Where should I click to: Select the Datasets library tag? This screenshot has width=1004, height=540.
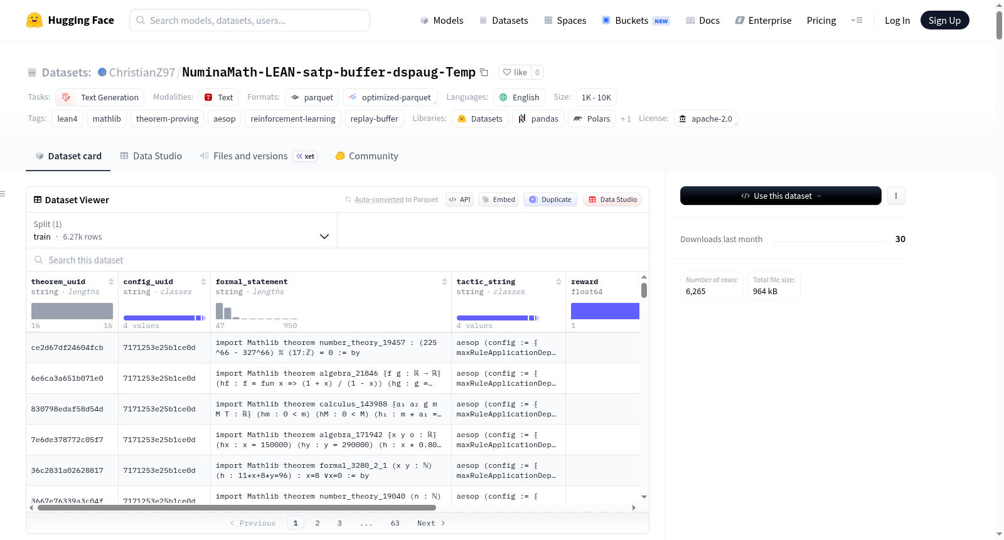(x=480, y=119)
